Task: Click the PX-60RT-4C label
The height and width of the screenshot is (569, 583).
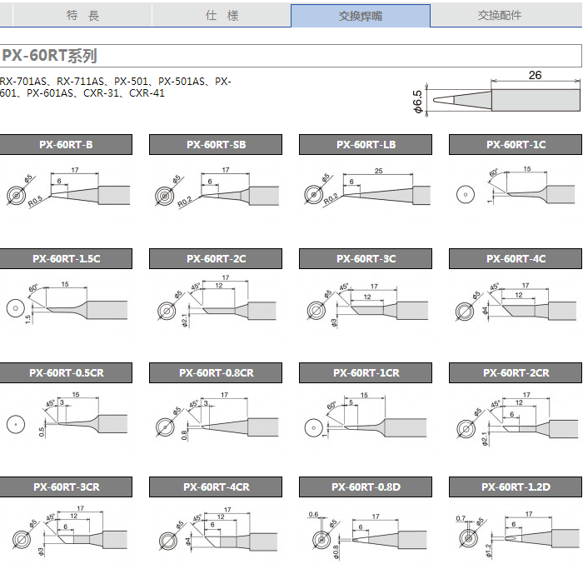Action: coord(516,259)
